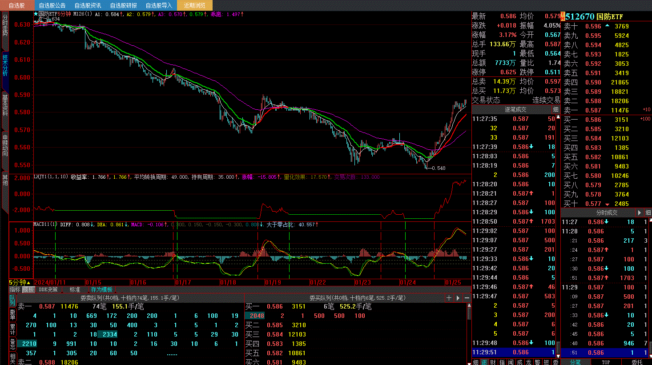652x365 pixels.
Task: Switch to the 分笔 view at bottom right
Action: 575,362
